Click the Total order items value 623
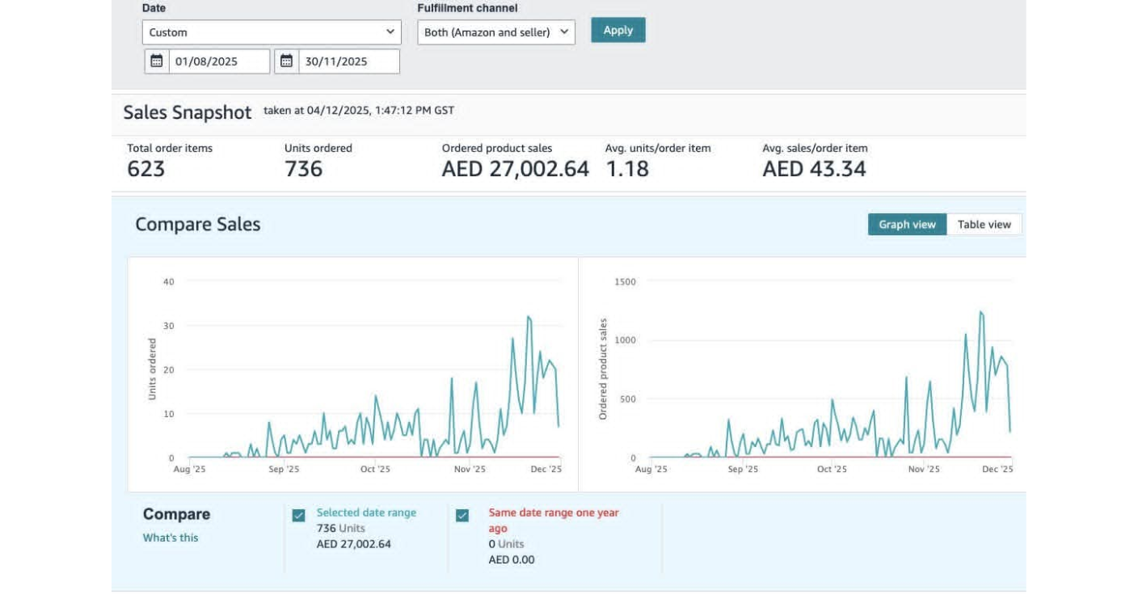Viewport: 1138px width, 595px height. (x=146, y=169)
